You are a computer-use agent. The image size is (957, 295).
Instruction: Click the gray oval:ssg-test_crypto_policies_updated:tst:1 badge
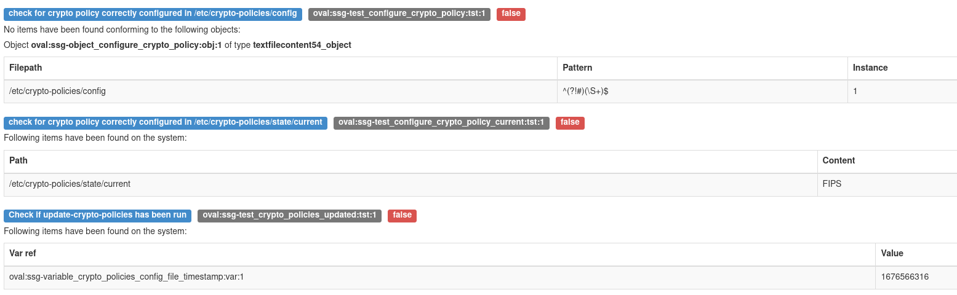tap(289, 215)
